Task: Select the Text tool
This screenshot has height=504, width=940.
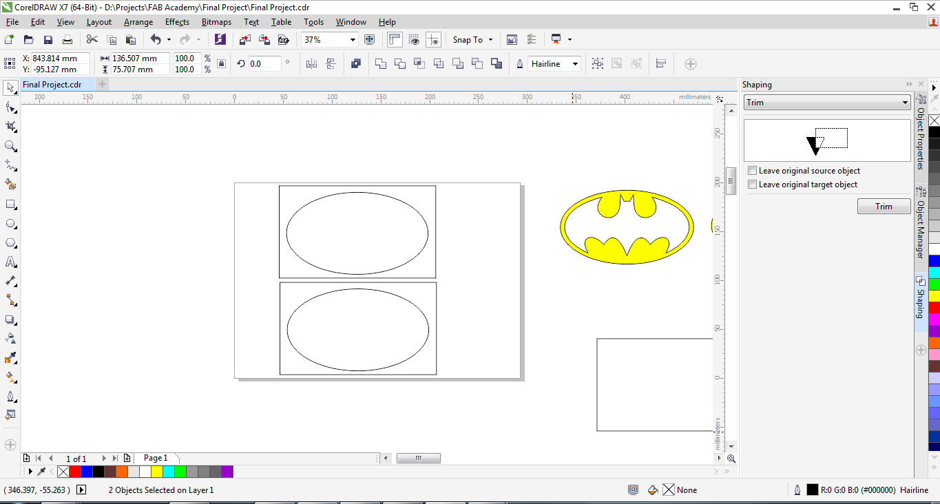Action: click(x=10, y=262)
